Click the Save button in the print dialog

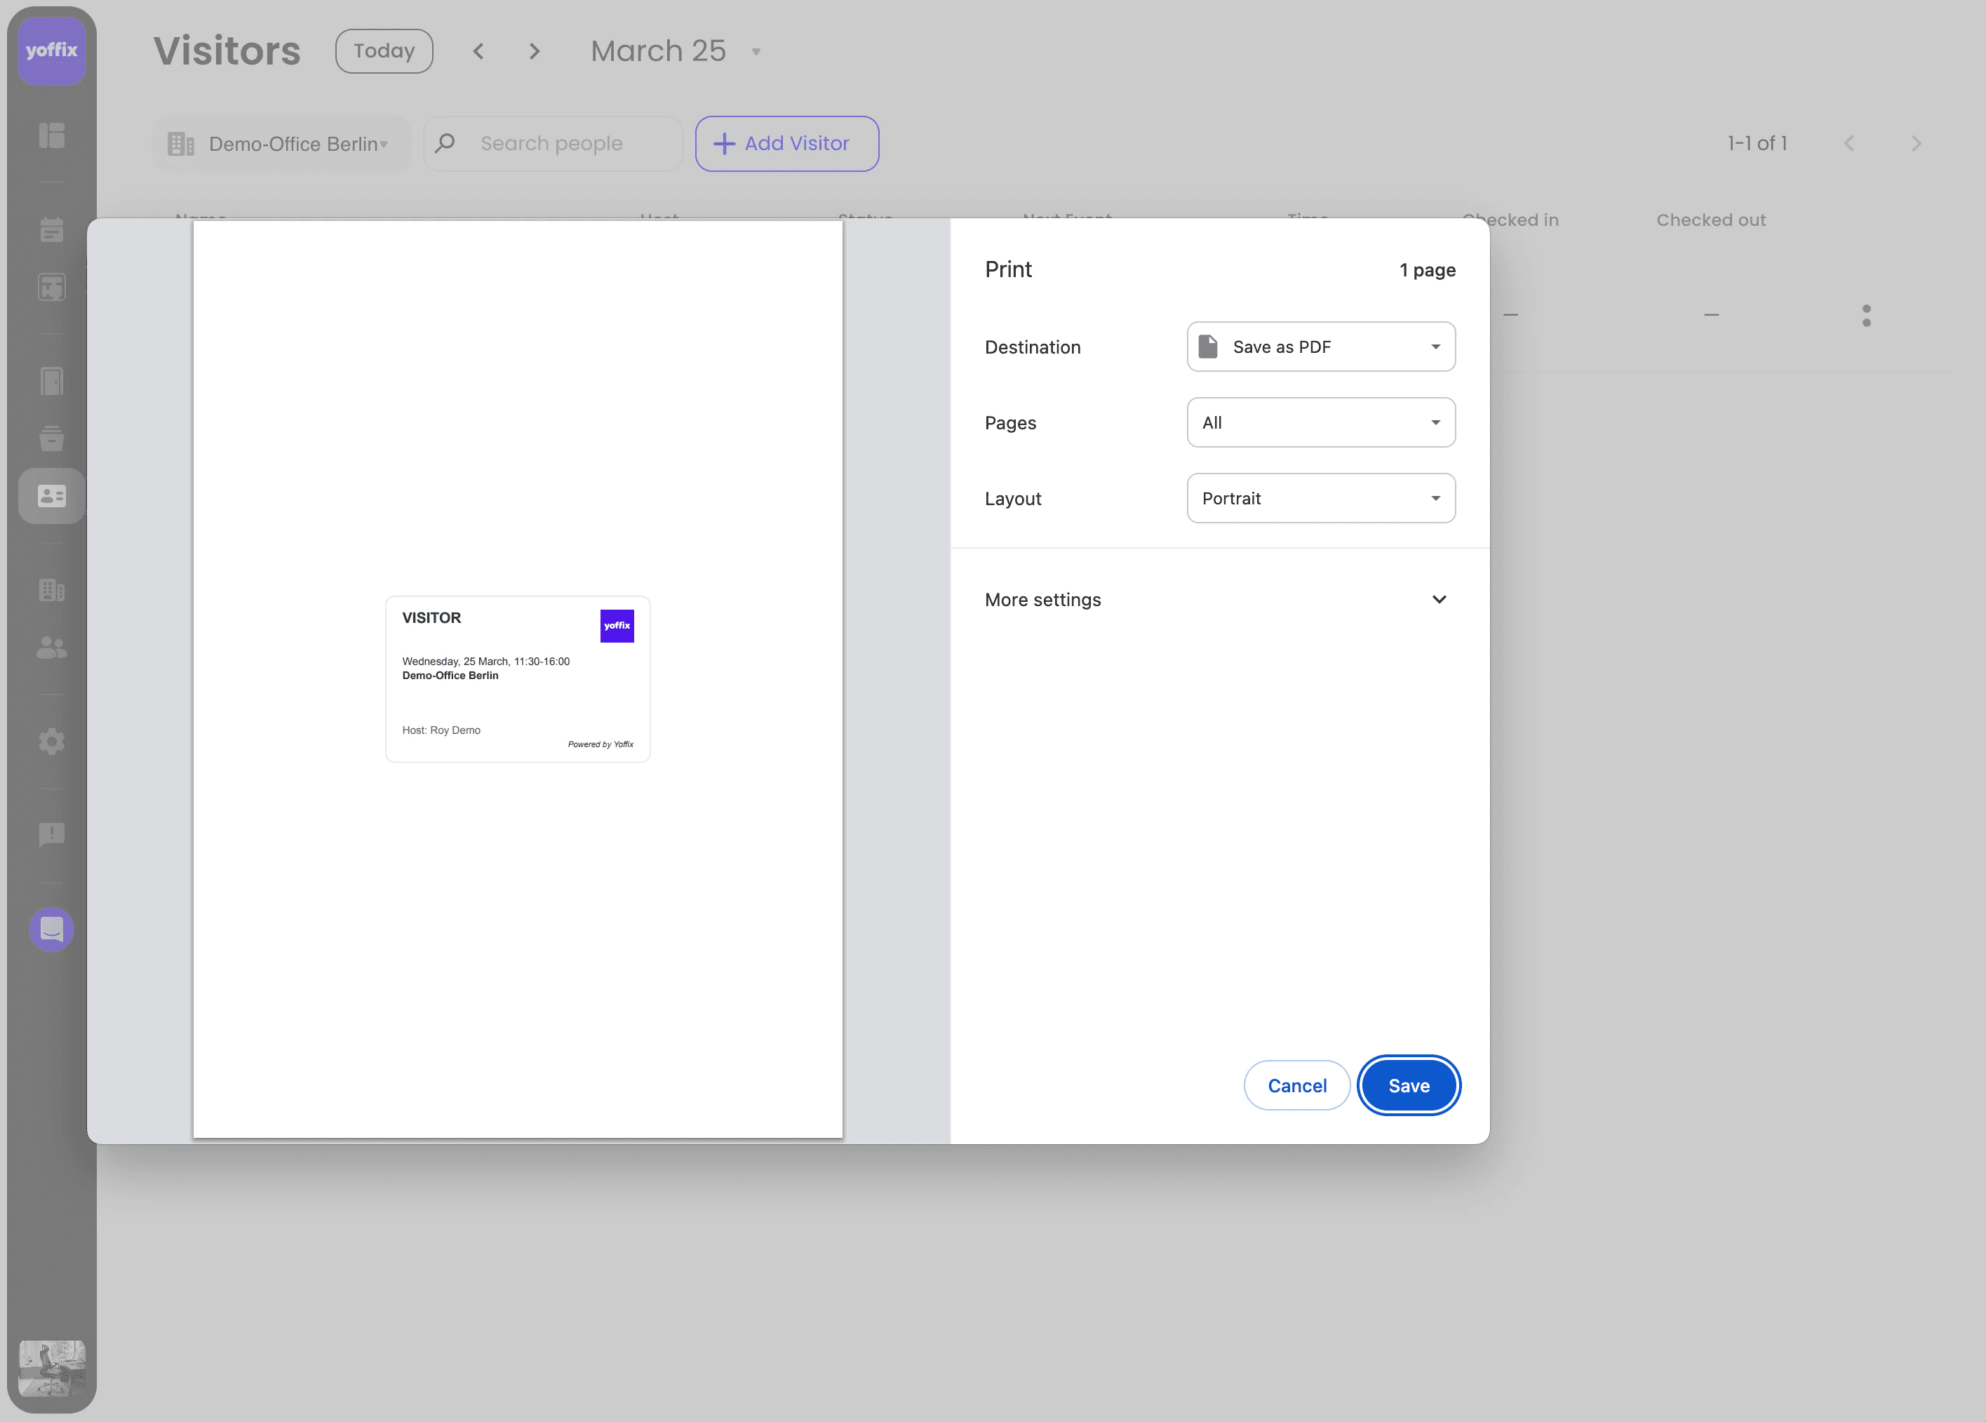pyautogui.click(x=1408, y=1086)
